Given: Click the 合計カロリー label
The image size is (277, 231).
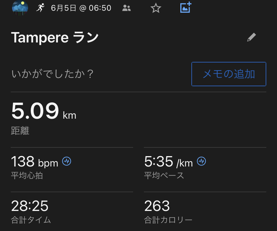Looking at the screenshot, I should (168, 220).
